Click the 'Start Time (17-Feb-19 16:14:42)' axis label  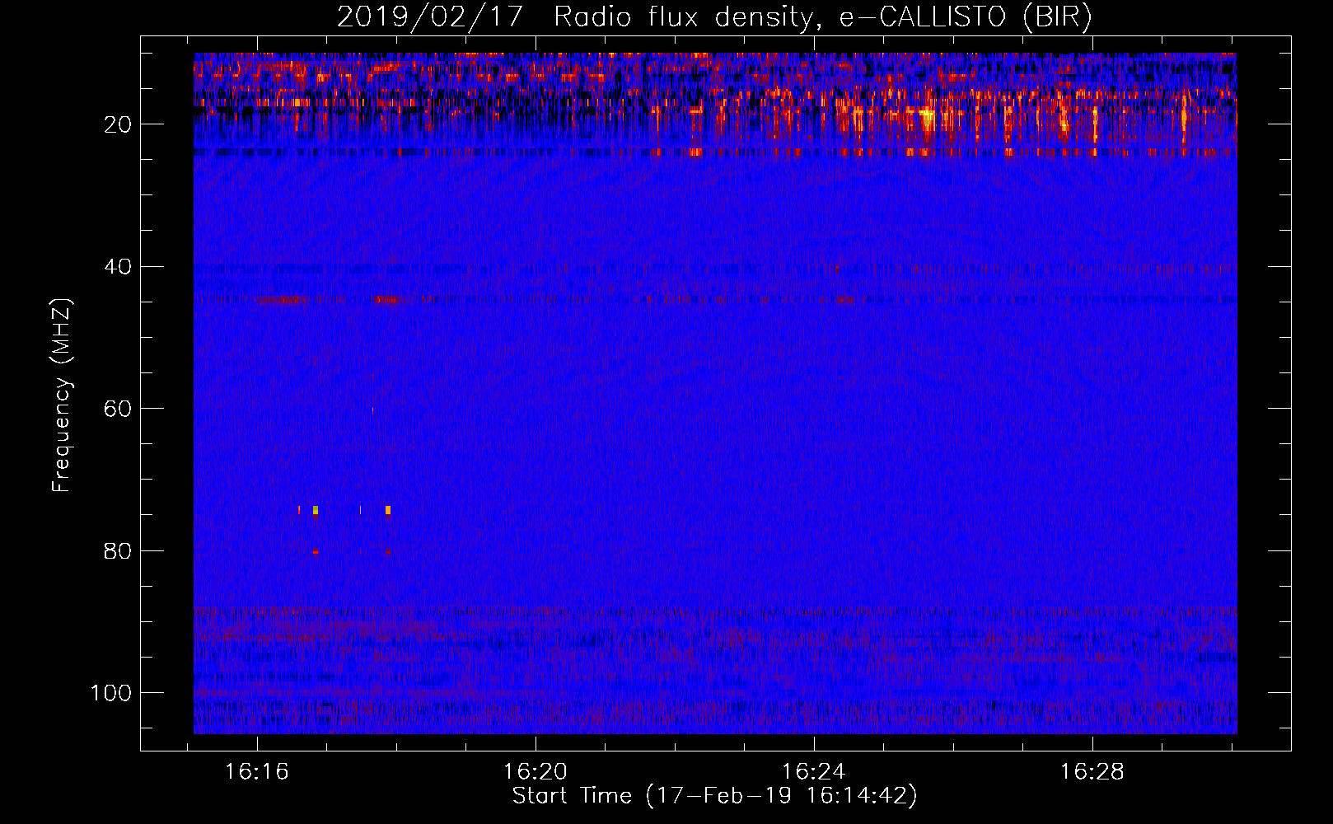coord(714,796)
